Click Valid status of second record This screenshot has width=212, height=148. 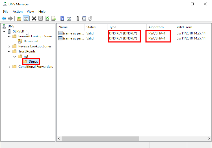(90, 38)
